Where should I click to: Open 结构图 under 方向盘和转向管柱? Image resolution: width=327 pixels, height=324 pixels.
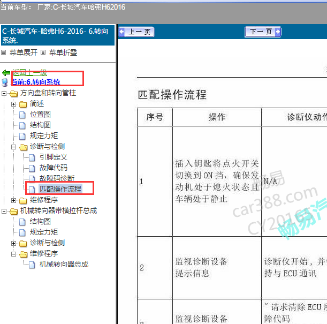point(40,125)
